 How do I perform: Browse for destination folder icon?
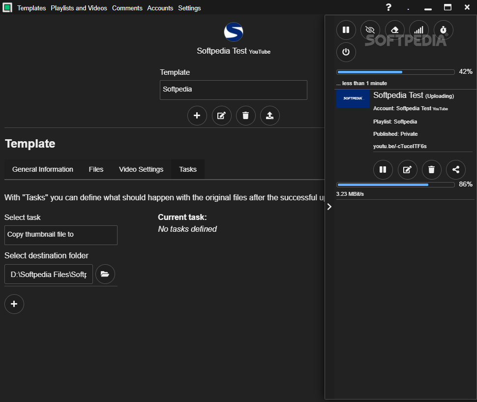pyautogui.click(x=105, y=274)
